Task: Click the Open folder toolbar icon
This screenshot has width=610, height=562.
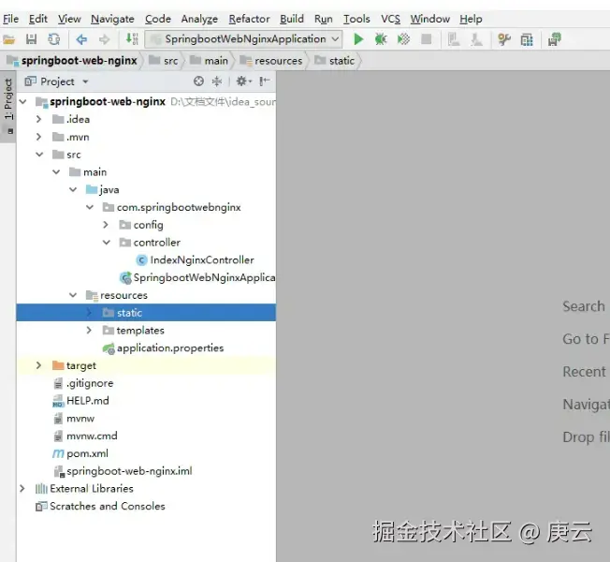Action: (9, 39)
